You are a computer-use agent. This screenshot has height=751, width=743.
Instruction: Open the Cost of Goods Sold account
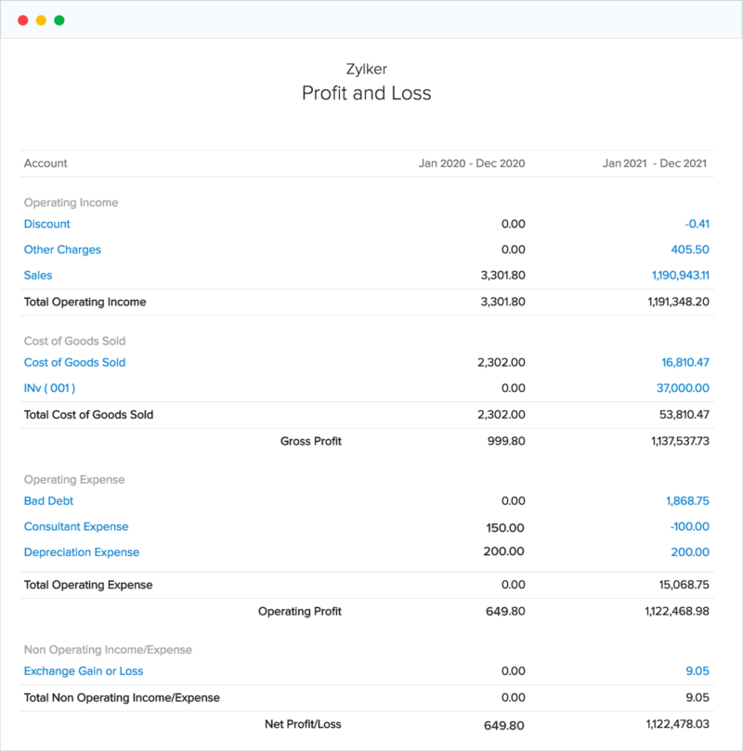(74, 362)
